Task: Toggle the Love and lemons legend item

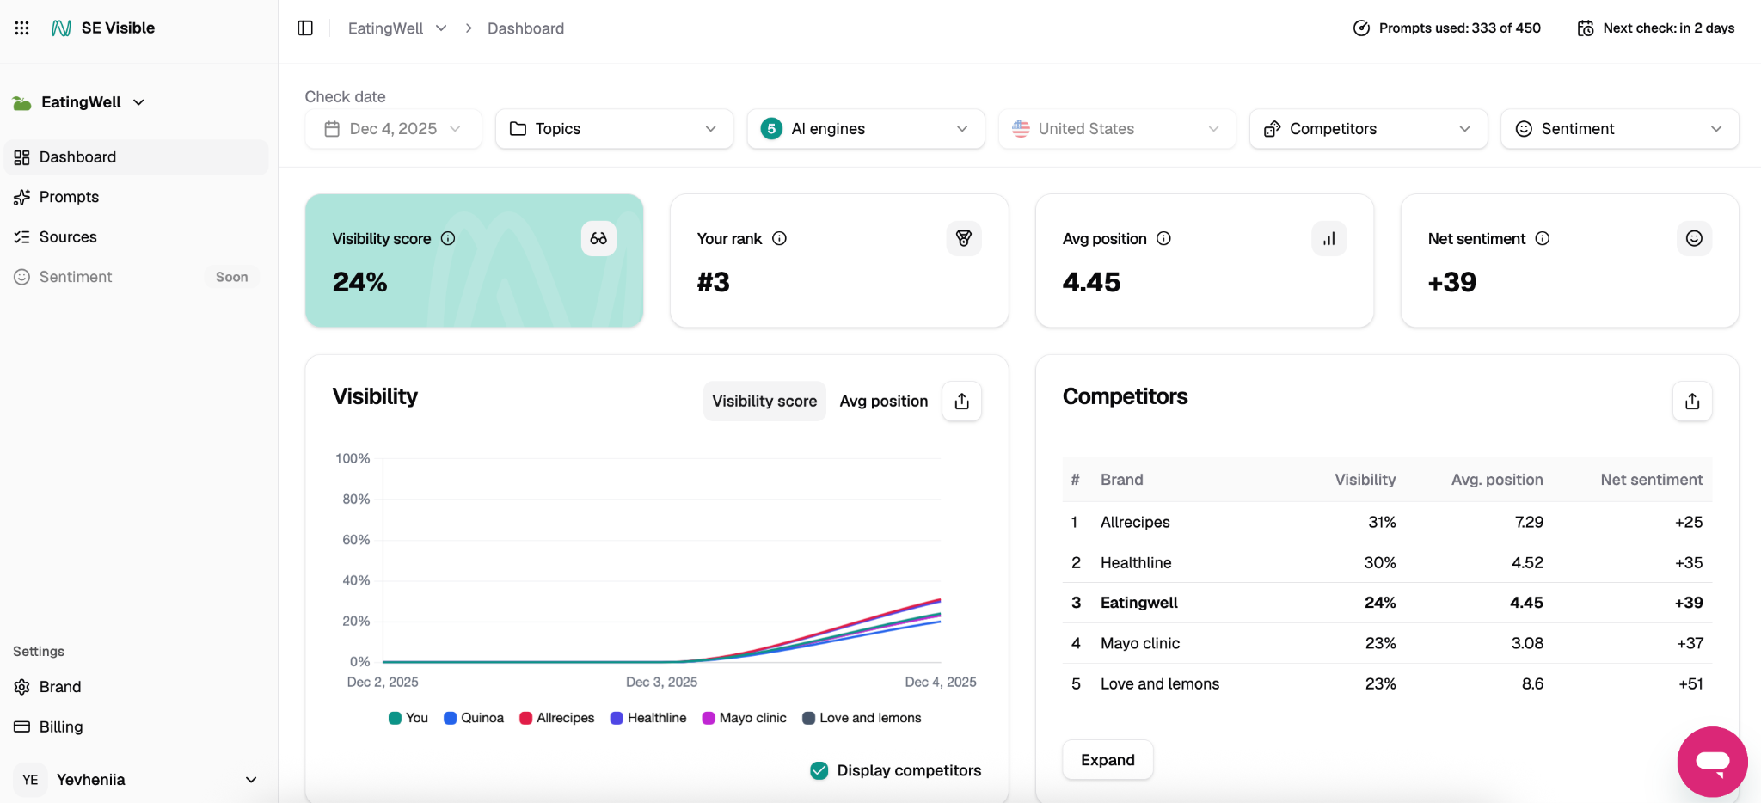Action: click(861, 717)
